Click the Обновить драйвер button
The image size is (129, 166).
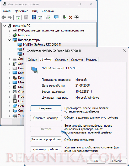click(x=46, y=118)
